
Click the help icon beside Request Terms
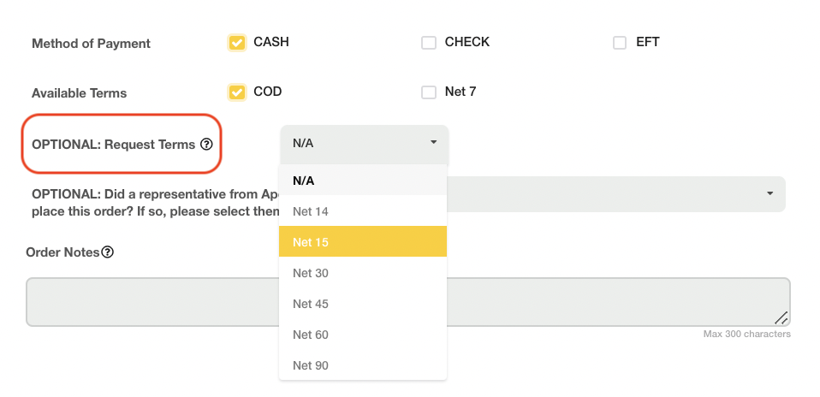206,145
